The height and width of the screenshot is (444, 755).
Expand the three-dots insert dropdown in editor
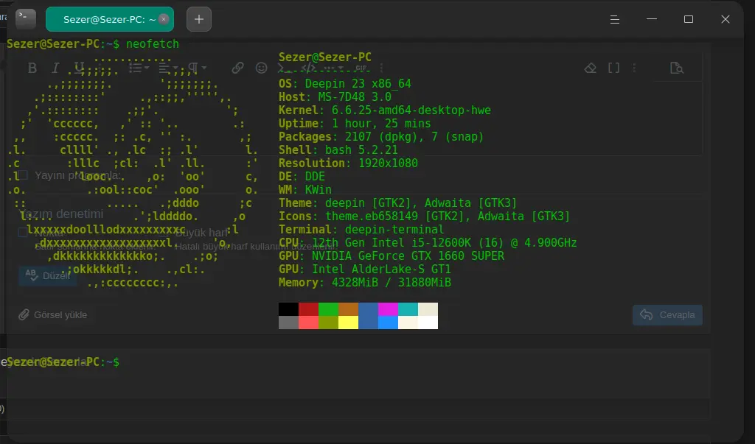pos(334,68)
